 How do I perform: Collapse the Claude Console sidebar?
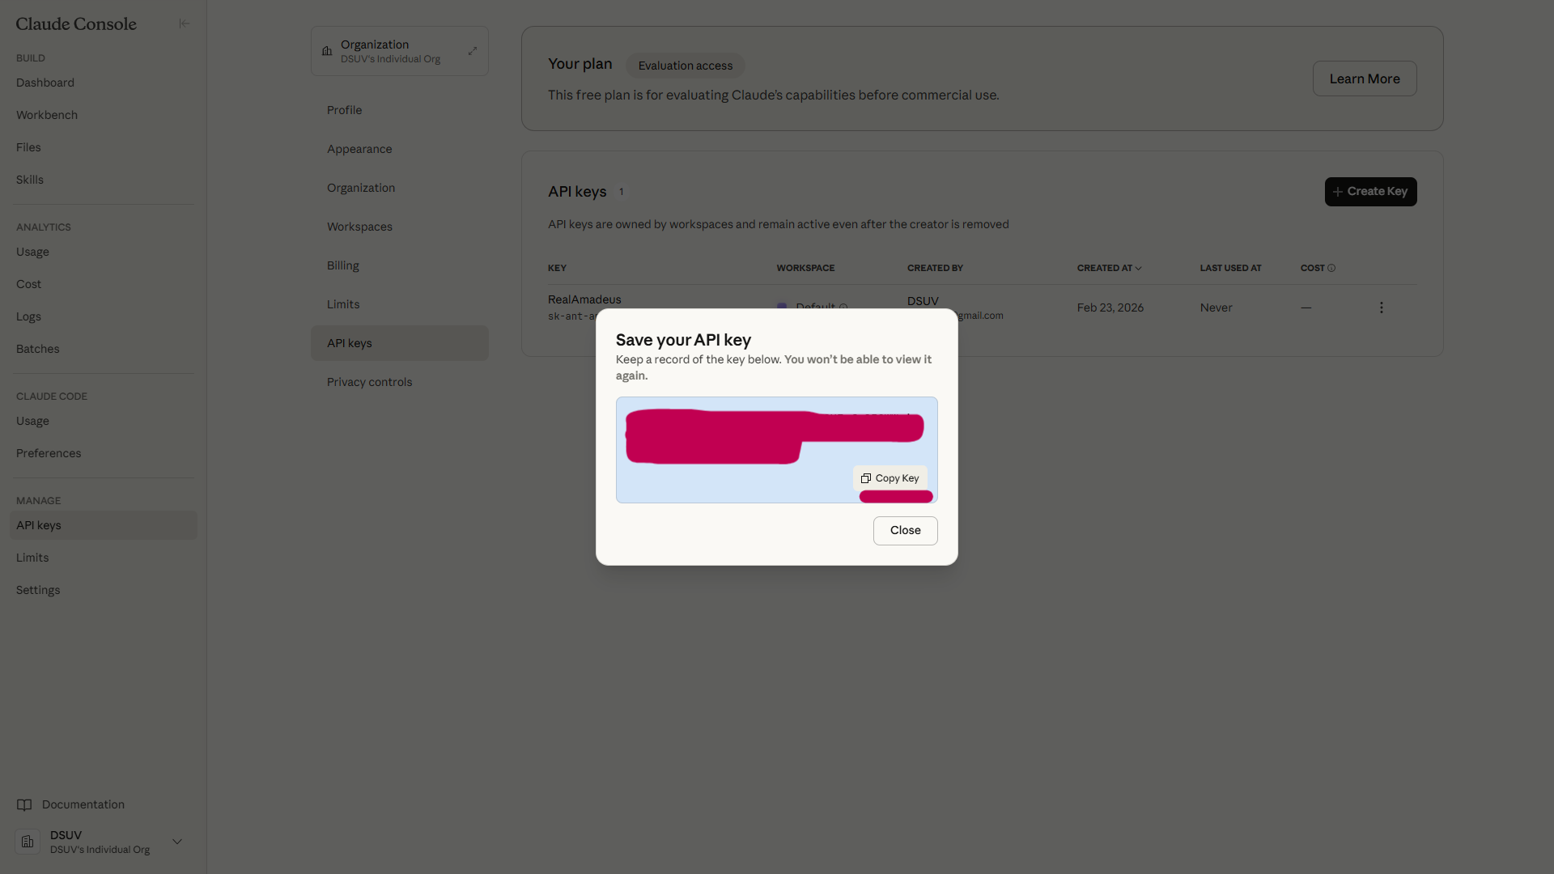(184, 23)
